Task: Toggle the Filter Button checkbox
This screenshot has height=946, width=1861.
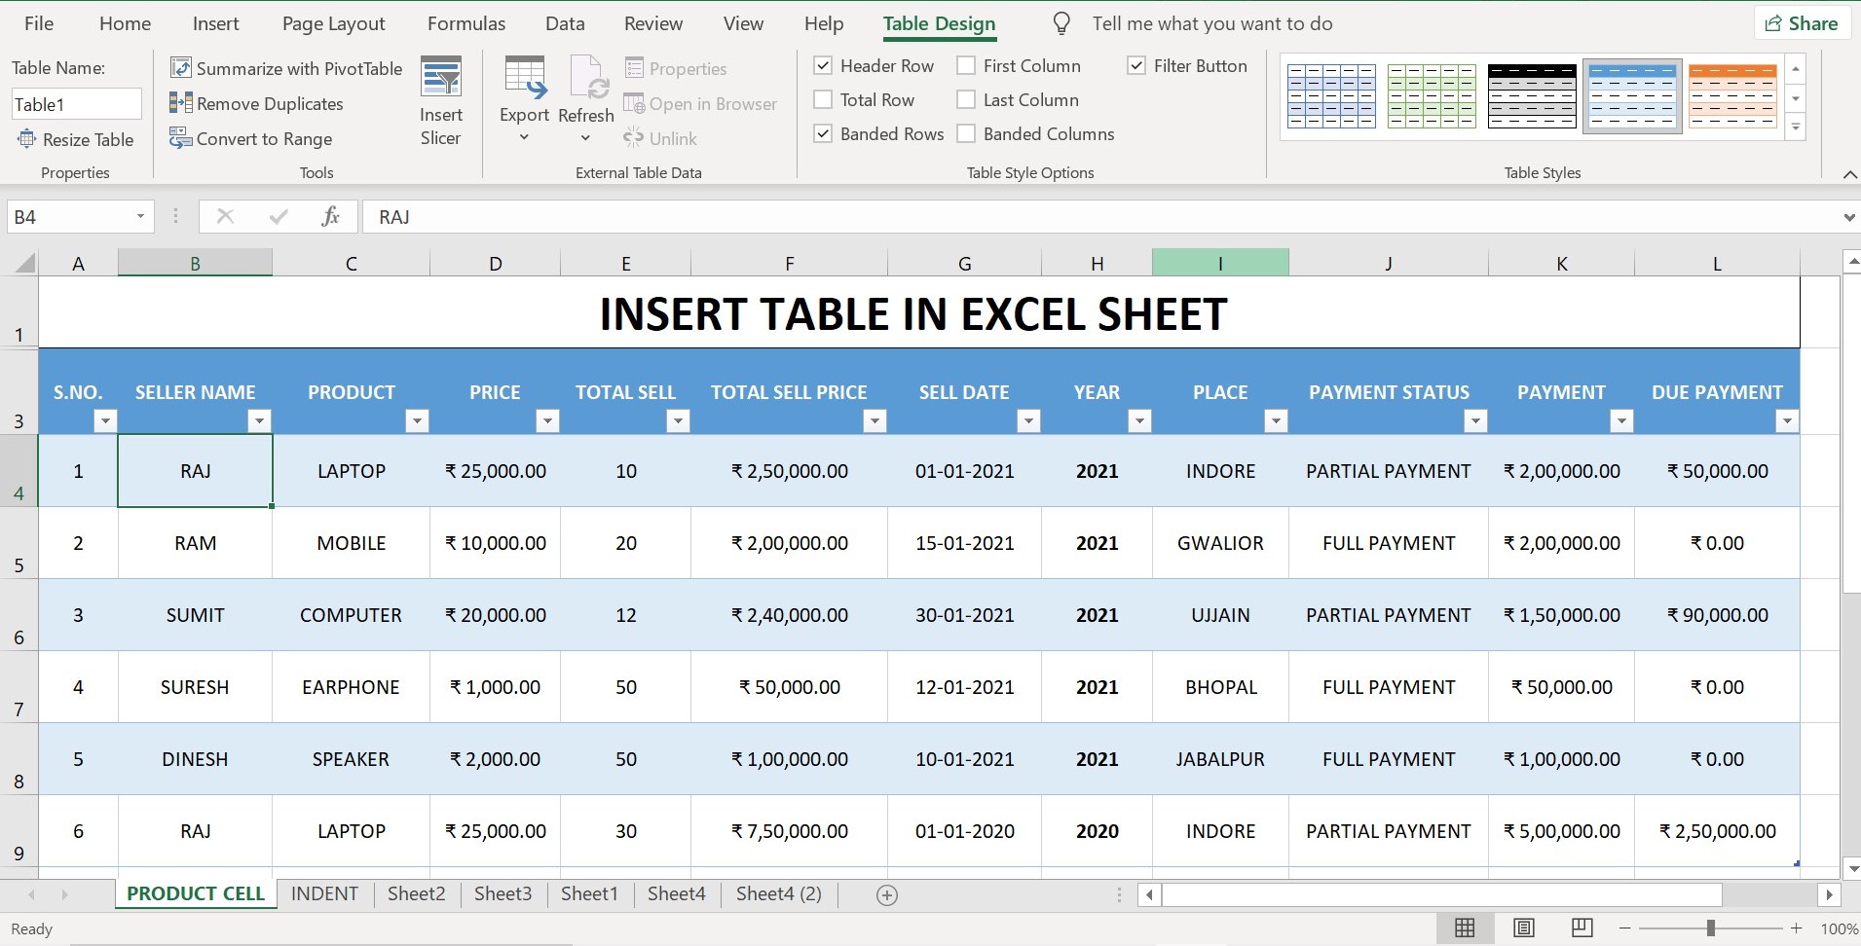Action: 1136,65
